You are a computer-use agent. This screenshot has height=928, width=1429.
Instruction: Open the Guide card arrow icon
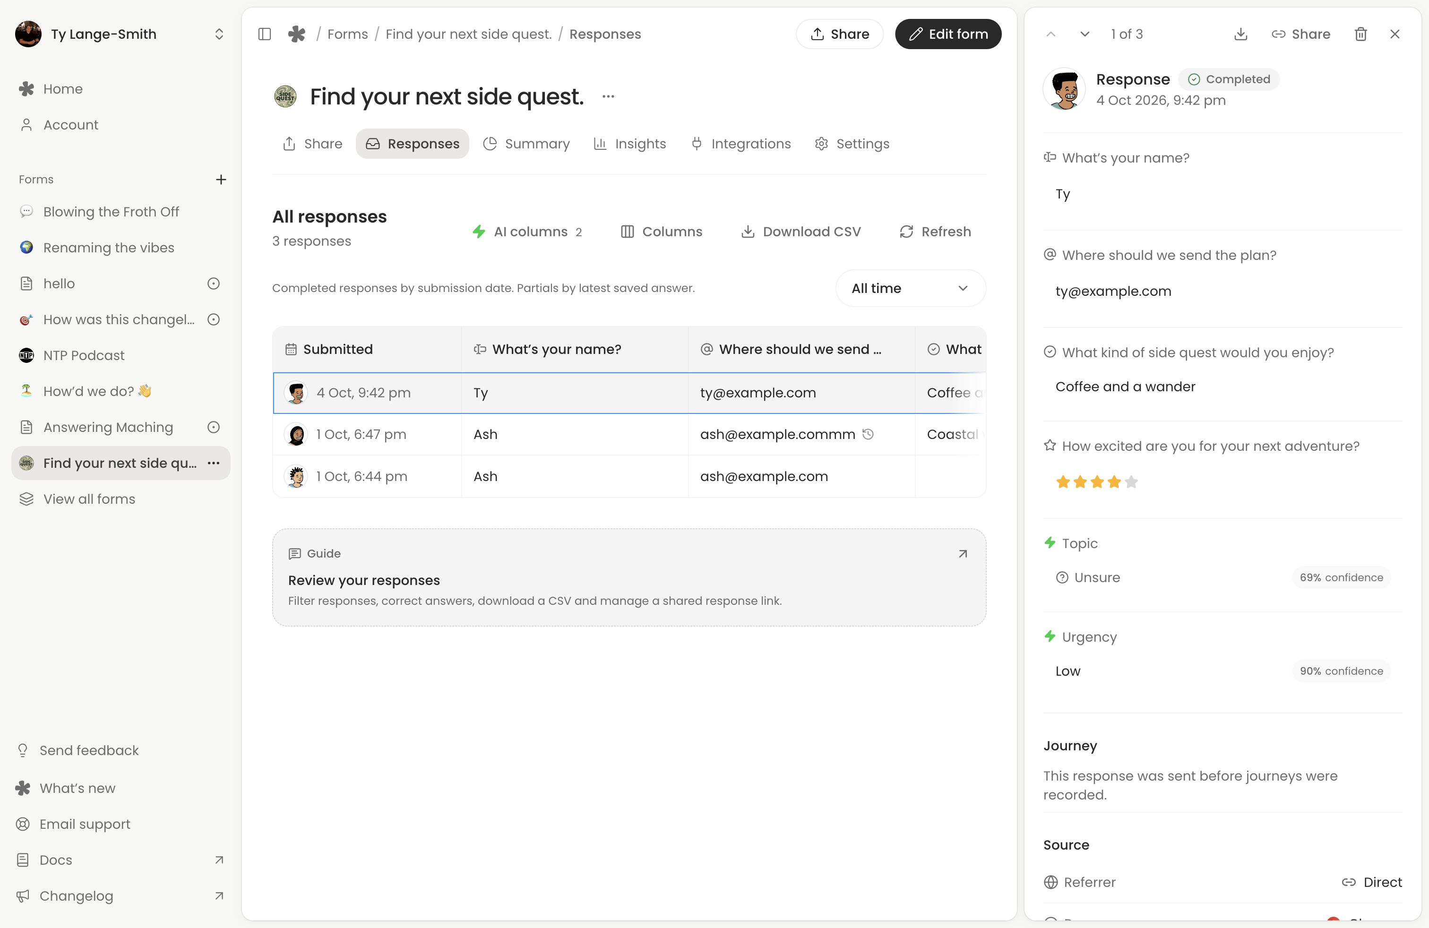pyautogui.click(x=963, y=553)
